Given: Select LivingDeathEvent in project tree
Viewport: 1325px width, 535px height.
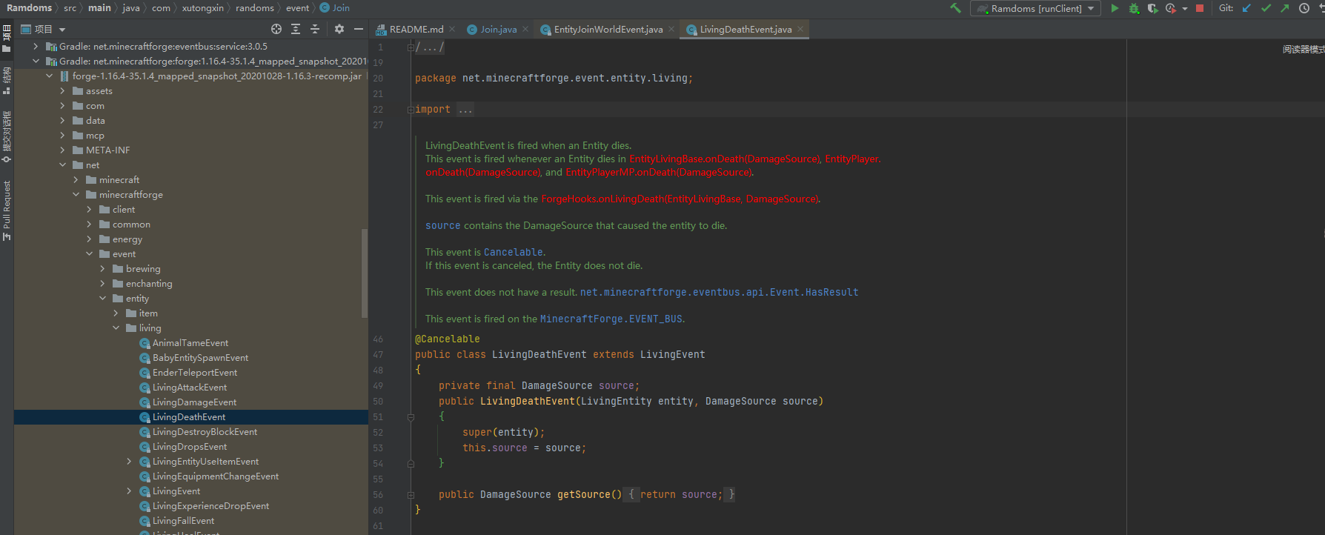Looking at the screenshot, I should [x=189, y=417].
